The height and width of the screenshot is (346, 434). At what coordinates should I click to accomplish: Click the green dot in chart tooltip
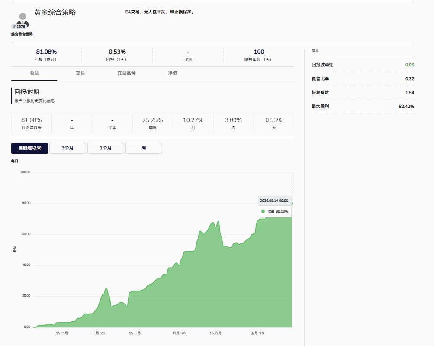[x=263, y=211]
